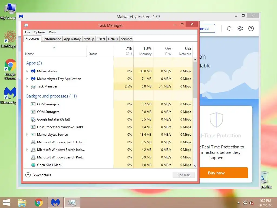This screenshot has width=277, height=208.
Task: Switch to the Startup tab
Action: pyautogui.click(x=89, y=39)
